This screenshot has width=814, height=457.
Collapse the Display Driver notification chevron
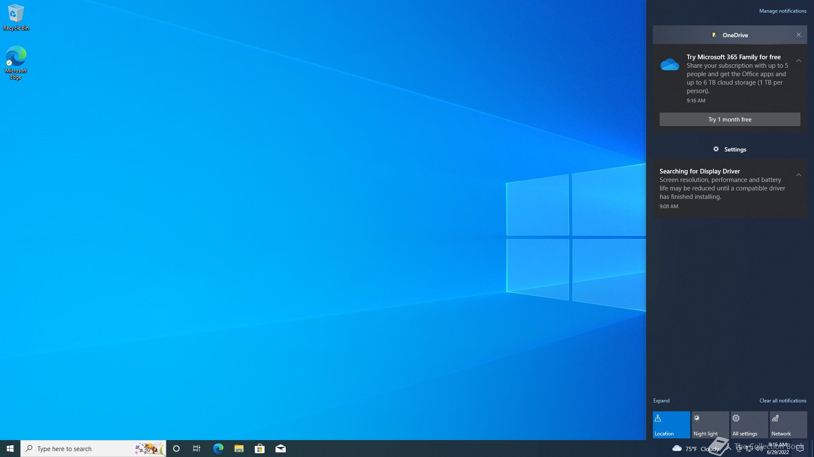(x=798, y=175)
